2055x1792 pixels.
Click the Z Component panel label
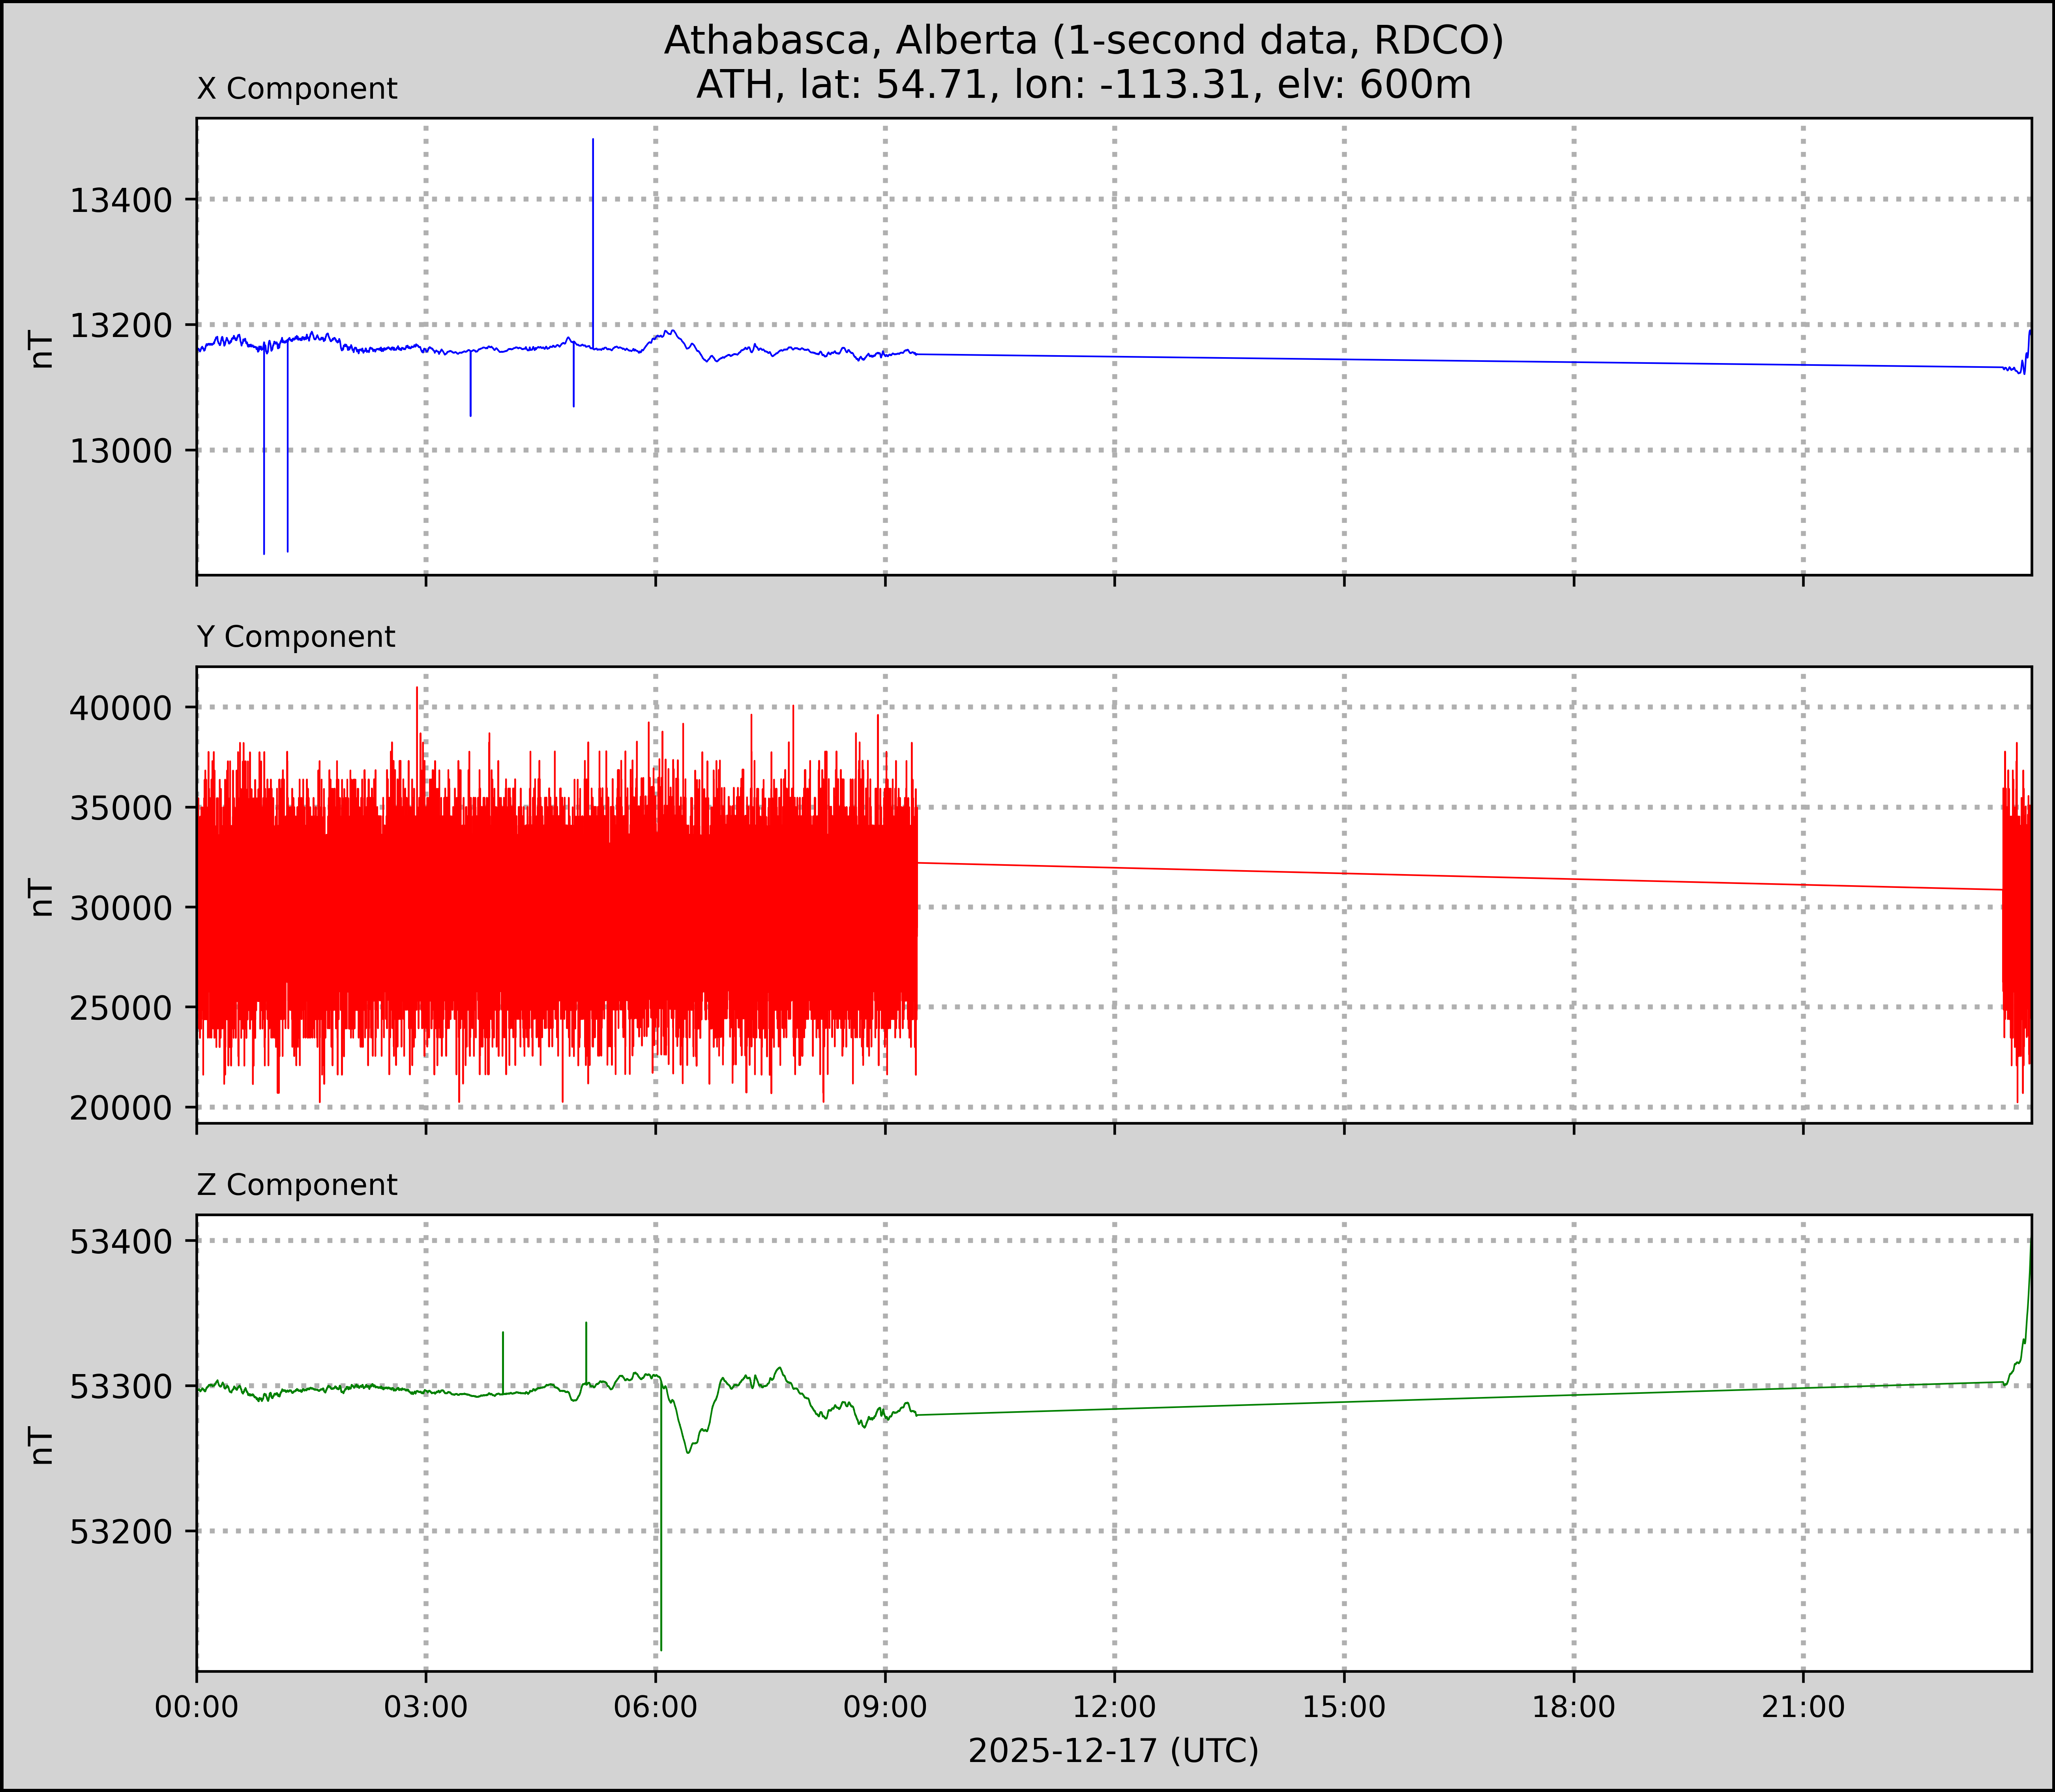297,1185
